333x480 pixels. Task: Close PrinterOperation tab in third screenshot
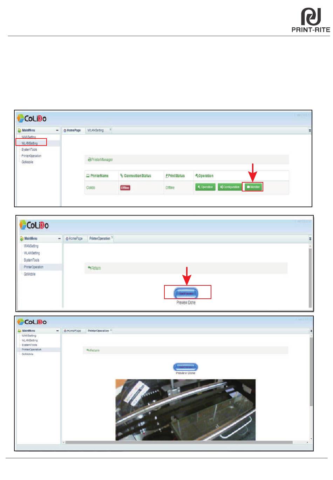coord(111,330)
